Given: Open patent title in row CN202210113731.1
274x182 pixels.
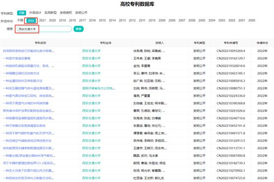Looking at the screenshot, I should (29, 148).
